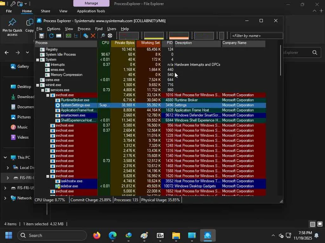Viewport: 325px width, 243px height.
Task: Click the taskbar Search box
Action: click(x=52, y=235)
